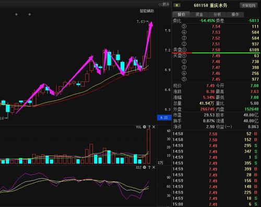Image resolution: width=261 pixels, height=207 pixels.
Task: Click buy level 1 price 7.49
Action: (x=216, y=56)
